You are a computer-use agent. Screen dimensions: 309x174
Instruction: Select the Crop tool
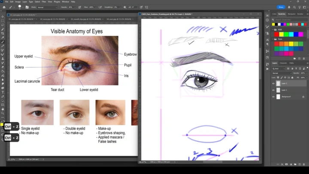(x=3, y=33)
